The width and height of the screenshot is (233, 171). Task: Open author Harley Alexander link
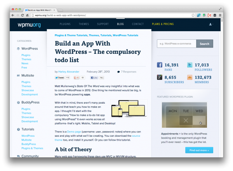(x=69, y=72)
